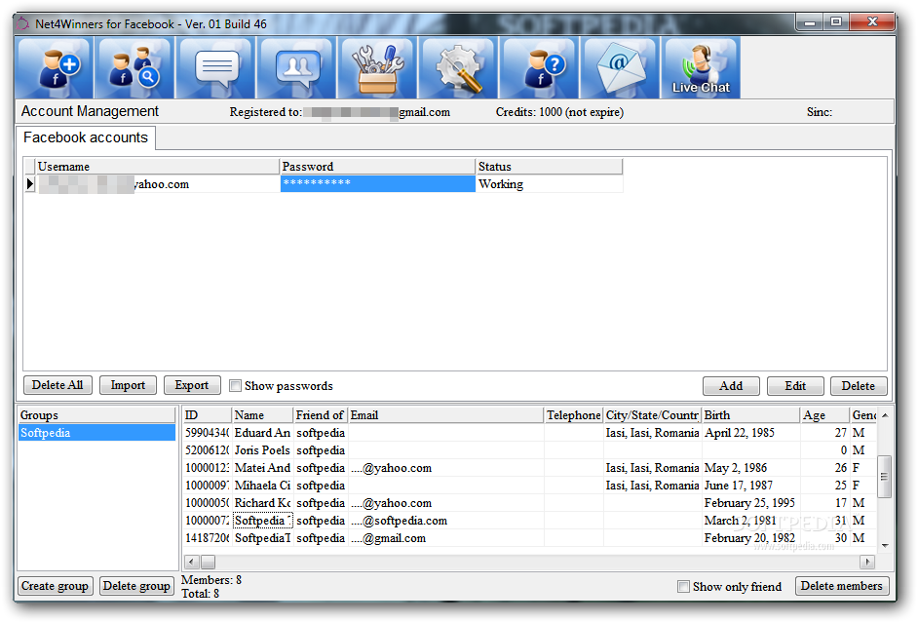The image size is (918, 623).
Task: Click the Create group button
Action: (55, 586)
